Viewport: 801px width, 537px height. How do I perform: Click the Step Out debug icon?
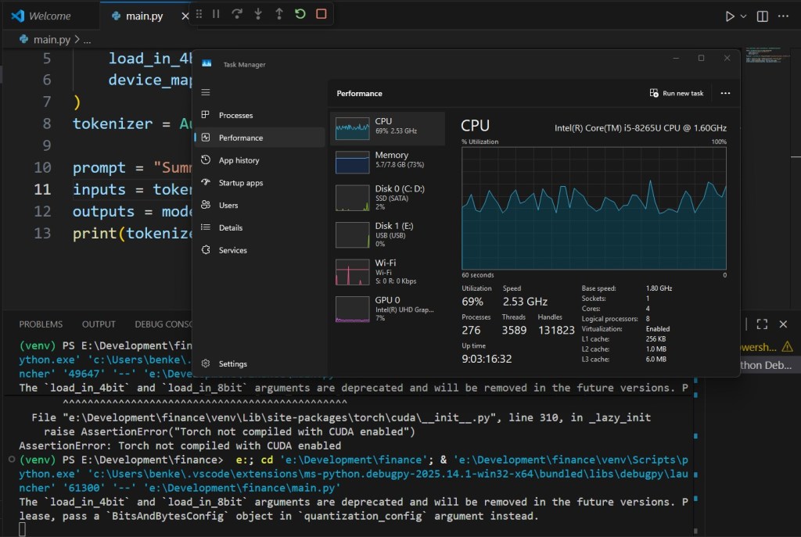tap(279, 14)
